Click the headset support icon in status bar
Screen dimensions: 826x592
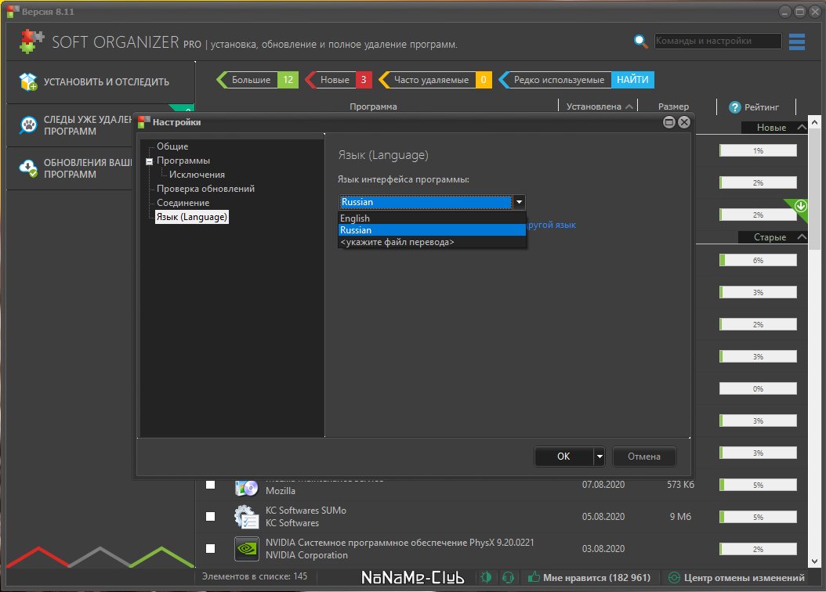(x=507, y=578)
